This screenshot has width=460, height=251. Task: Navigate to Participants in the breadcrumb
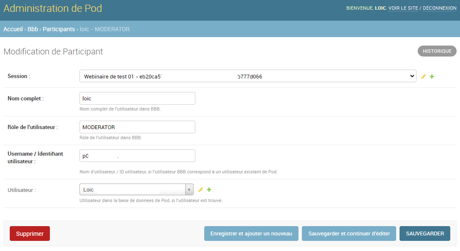[x=58, y=29]
